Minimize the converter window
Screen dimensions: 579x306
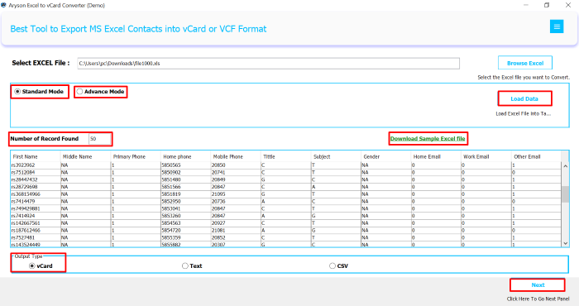click(526, 5)
